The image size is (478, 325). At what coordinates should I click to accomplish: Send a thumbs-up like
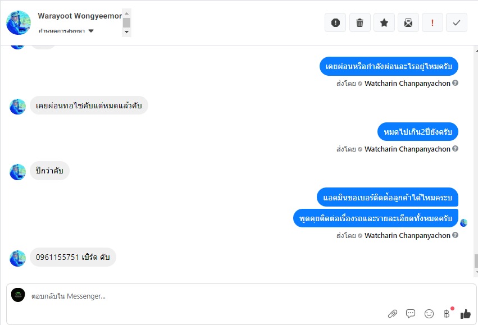(465, 314)
